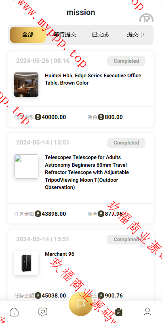162x323 pixels.
Task: Click the coin icon next to 40000.00
Action: [x=38, y=117]
